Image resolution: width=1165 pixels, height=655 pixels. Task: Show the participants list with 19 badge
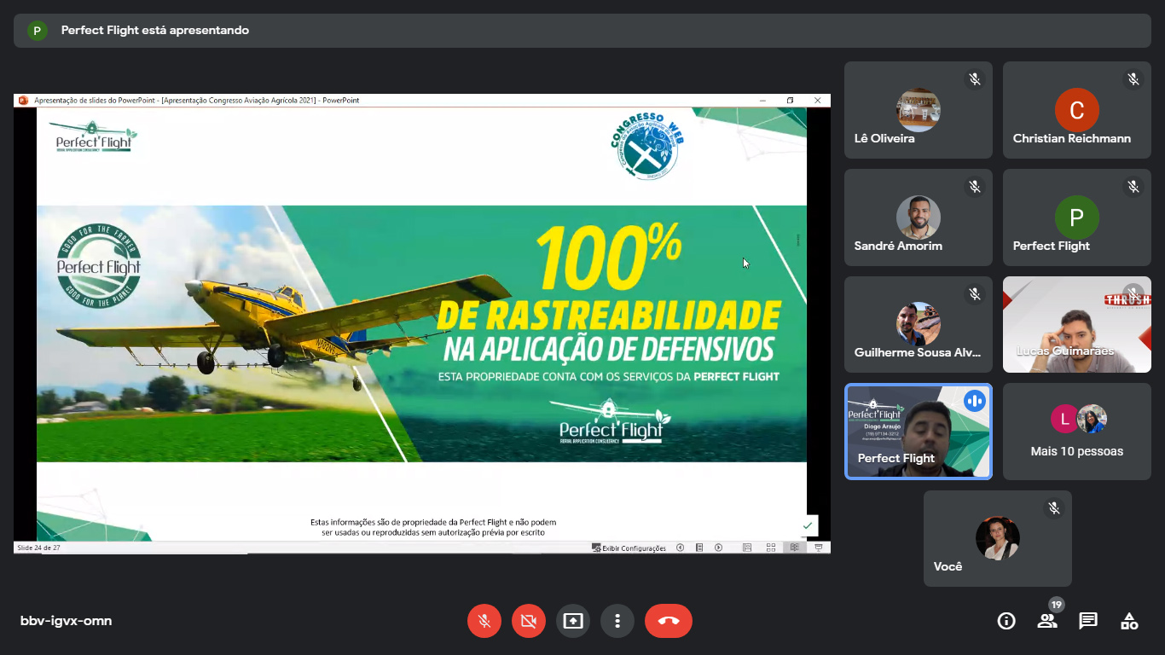[x=1047, y=621]
